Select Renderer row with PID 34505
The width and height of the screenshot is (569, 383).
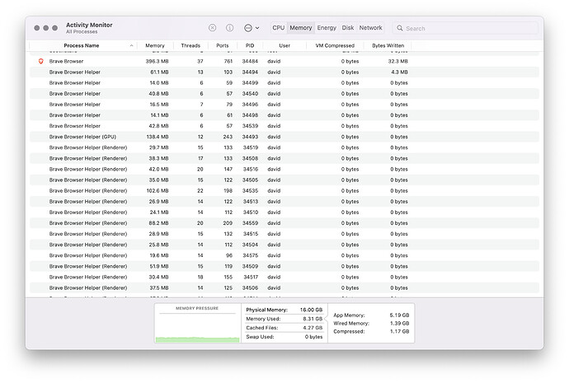(284, 180)
